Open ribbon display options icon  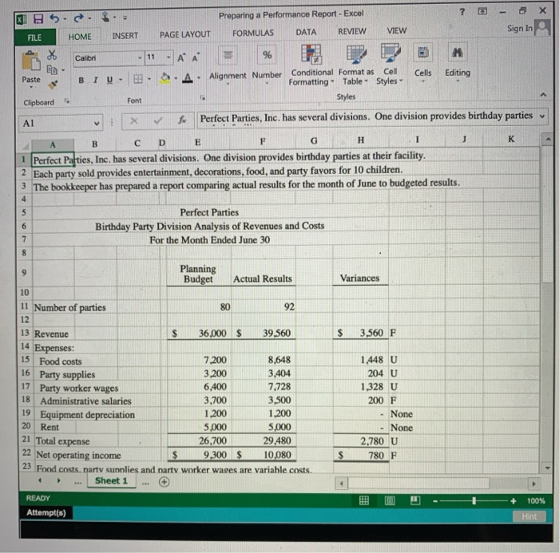tap(482, 11)
